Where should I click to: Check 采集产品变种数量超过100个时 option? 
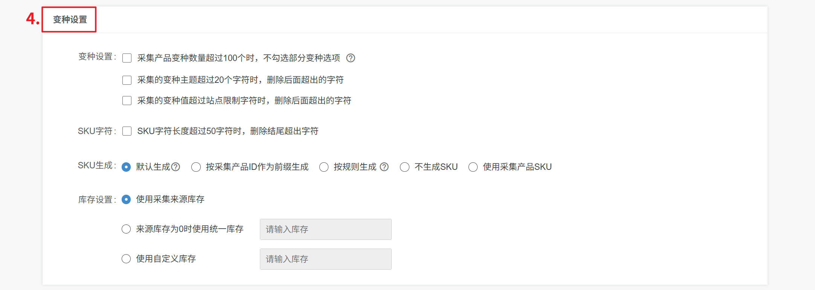click(x=127, y=58)
